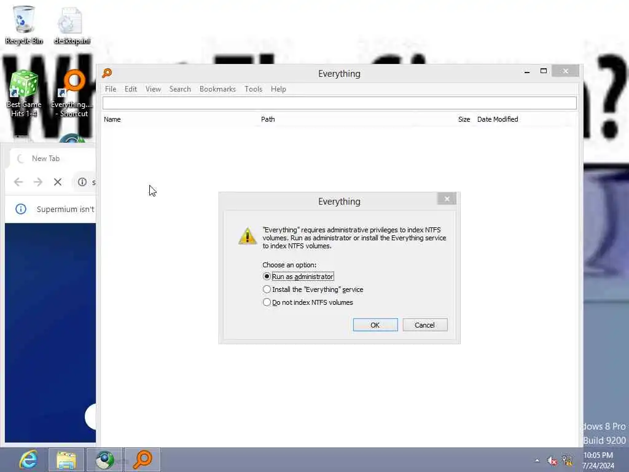Screen dimensions: 629x472
Task: Select Best Game Hits 1-4 shortcut
Action: [24, 94]
